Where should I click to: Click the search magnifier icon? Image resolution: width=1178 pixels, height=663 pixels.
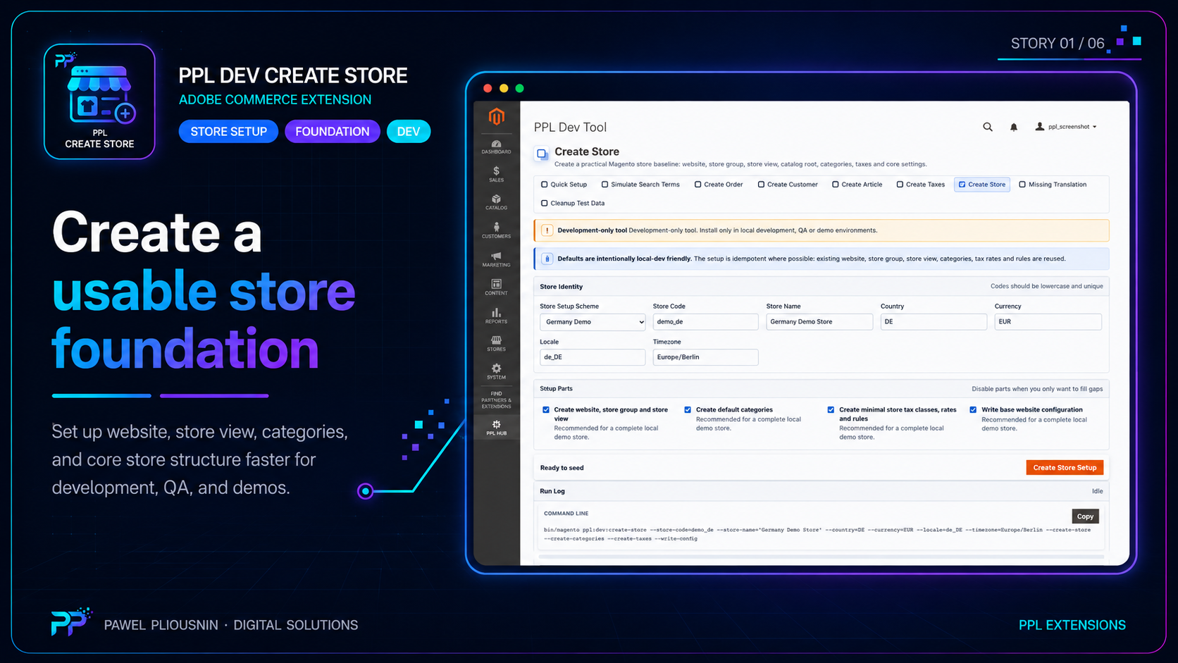988,127
